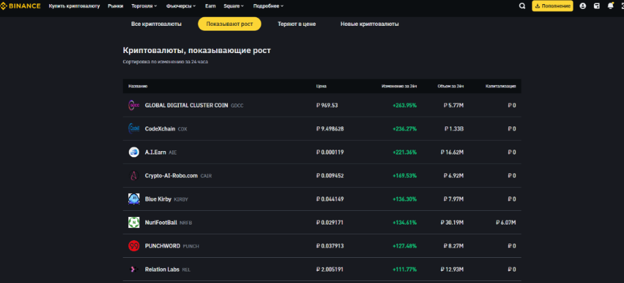Click the Пополнение deposit button
This screenshot has width=624, height=283.
pos(552,6)
